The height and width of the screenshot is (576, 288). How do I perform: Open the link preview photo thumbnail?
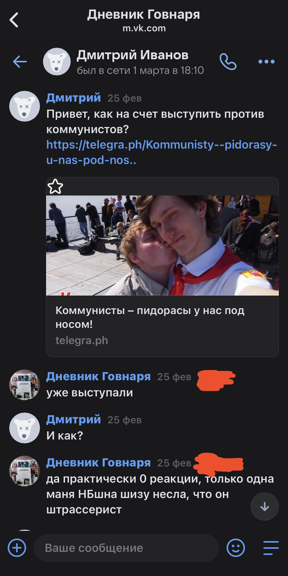162,246
